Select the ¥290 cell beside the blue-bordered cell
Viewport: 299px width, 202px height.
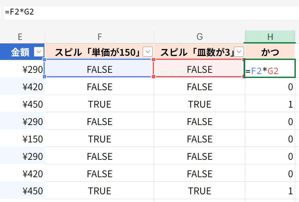23,69
